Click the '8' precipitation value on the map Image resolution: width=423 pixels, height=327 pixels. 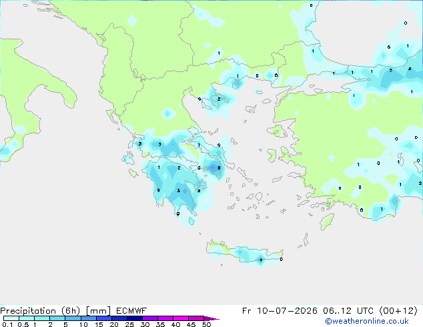pyautogui.click(x=219, y=168)
